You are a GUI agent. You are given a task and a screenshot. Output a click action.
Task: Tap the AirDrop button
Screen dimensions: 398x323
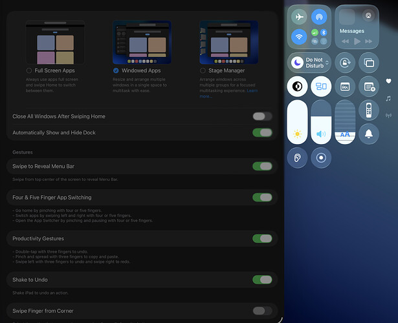coord(318,17)
